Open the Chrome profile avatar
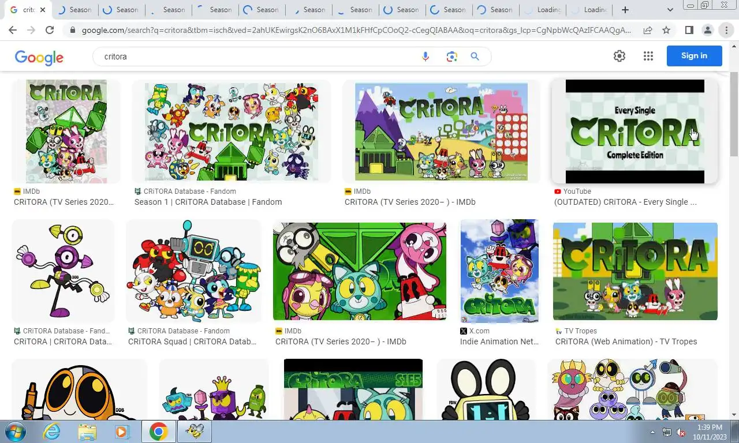The width and height of the screenshot is (739, 443). click(708, 30)
